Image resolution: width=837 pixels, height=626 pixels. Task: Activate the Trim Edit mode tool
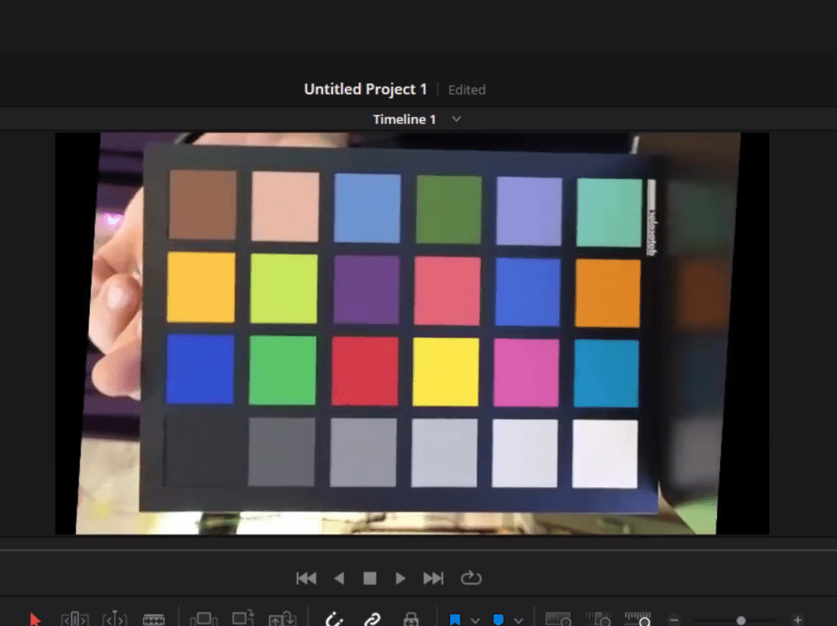[74, 619]
